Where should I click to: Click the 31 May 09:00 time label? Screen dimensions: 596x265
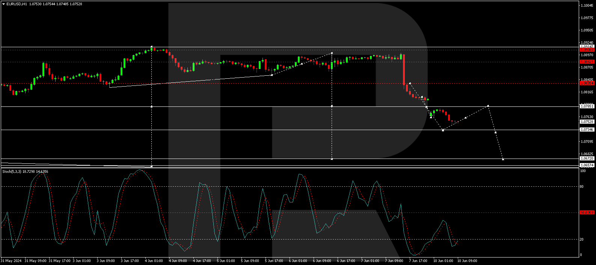click(36, 261)
